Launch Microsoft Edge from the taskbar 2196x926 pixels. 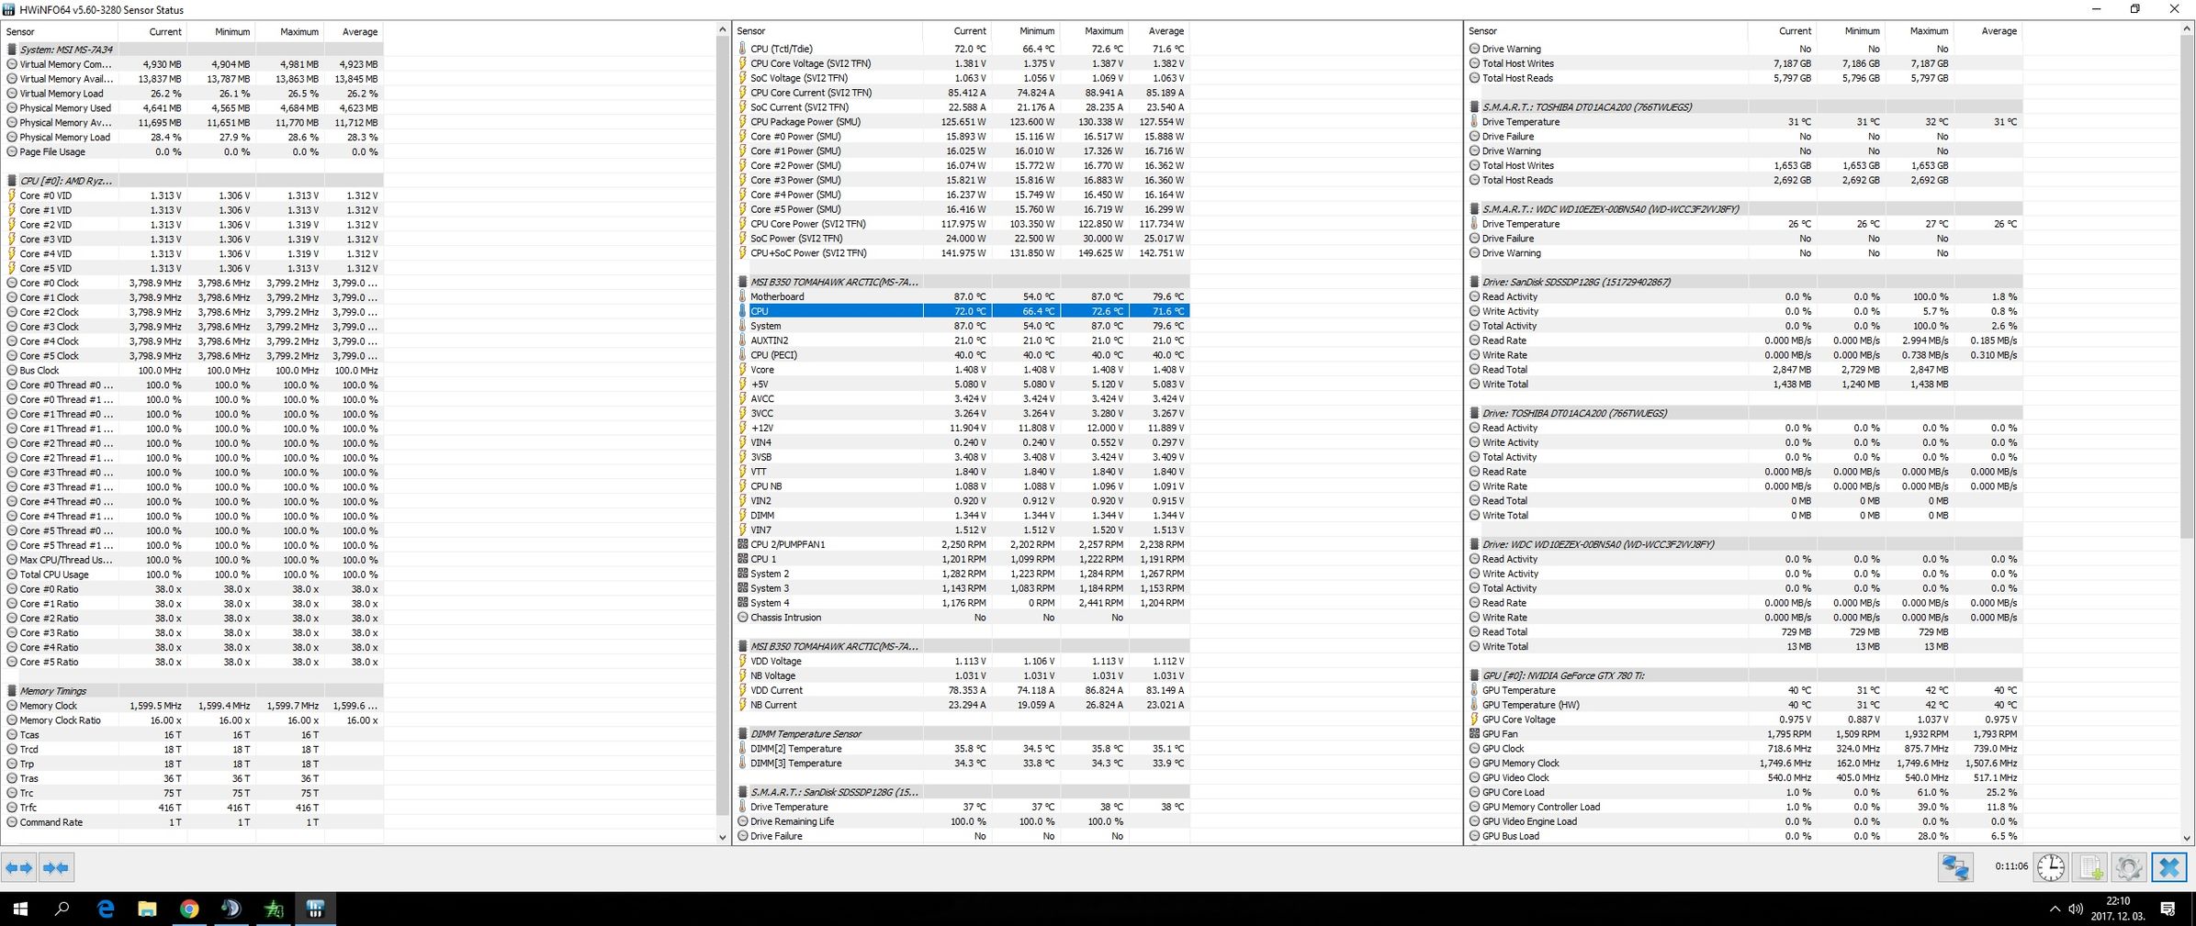pyautogui.click(x=106, y=909)
